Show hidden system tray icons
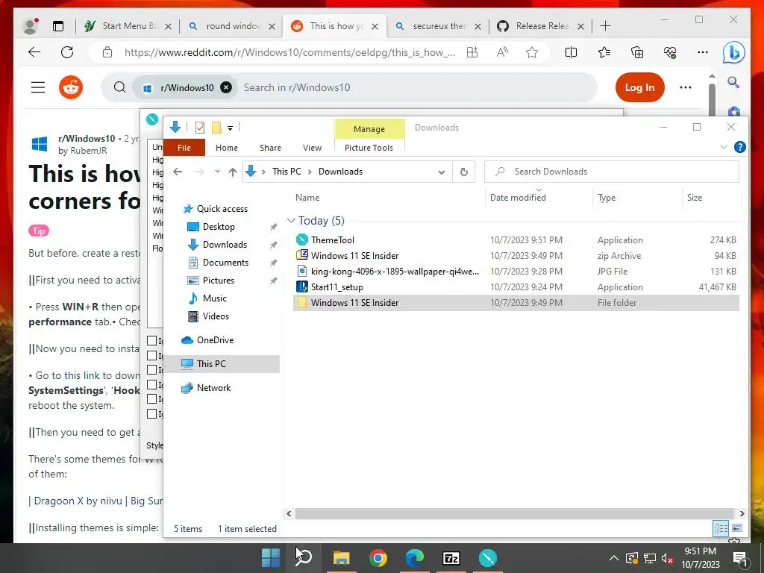The image size is (764, 573). [x=614, y=558]
